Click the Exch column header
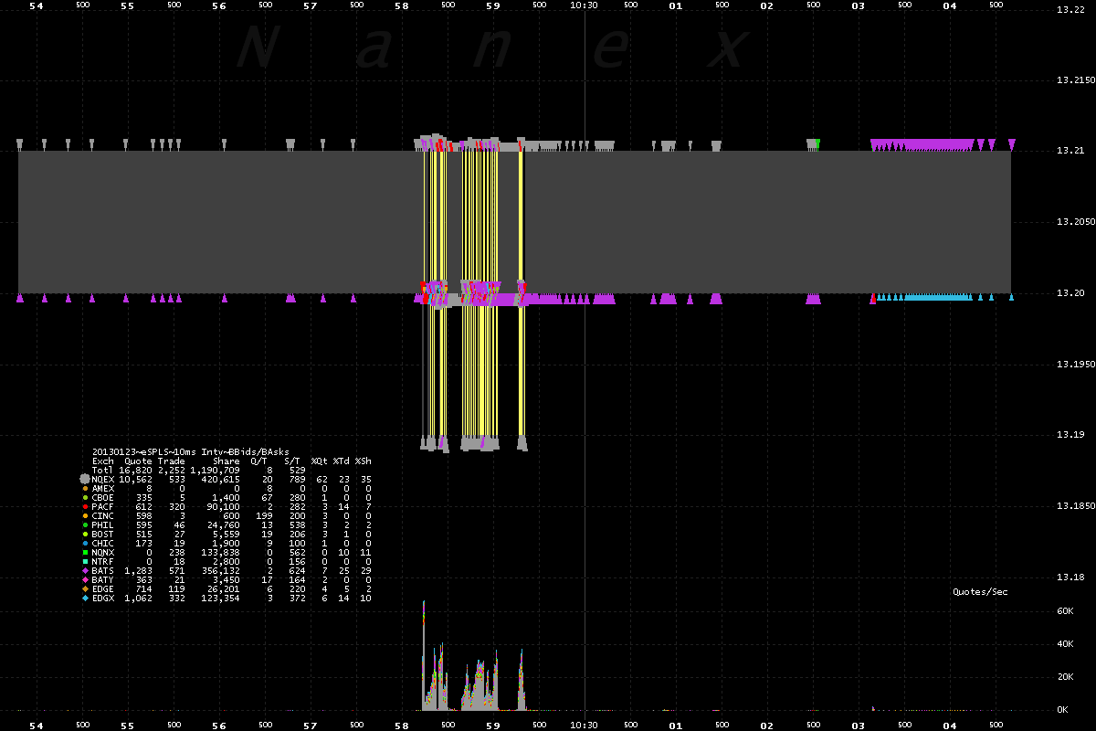 pyautogui.click(x=103, y=461)
